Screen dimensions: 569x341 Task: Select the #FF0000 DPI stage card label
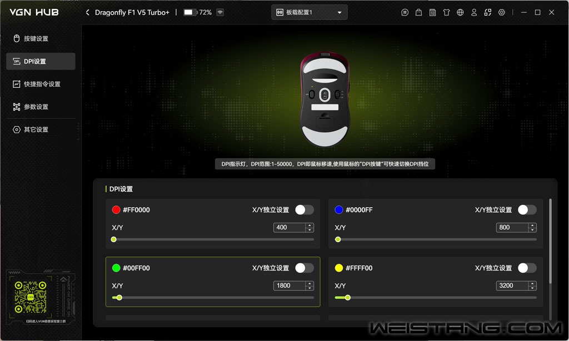point(136,210)
